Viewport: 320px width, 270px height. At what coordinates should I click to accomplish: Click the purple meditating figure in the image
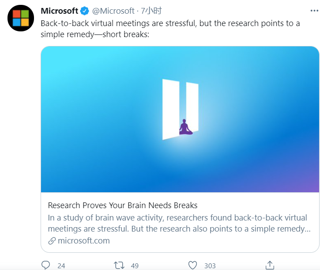pos(185,127)
